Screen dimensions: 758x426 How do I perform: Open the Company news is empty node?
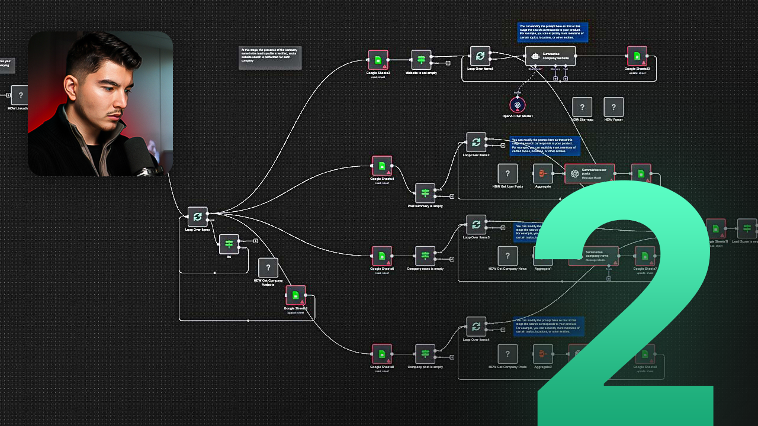coord(425,256)
